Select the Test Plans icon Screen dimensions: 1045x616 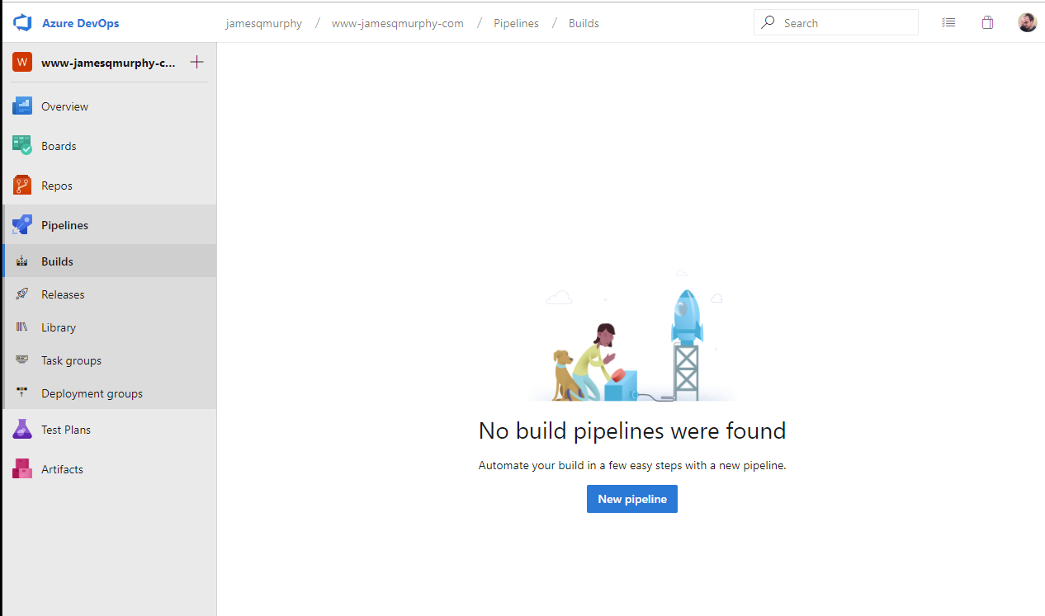tap(21, 429)
